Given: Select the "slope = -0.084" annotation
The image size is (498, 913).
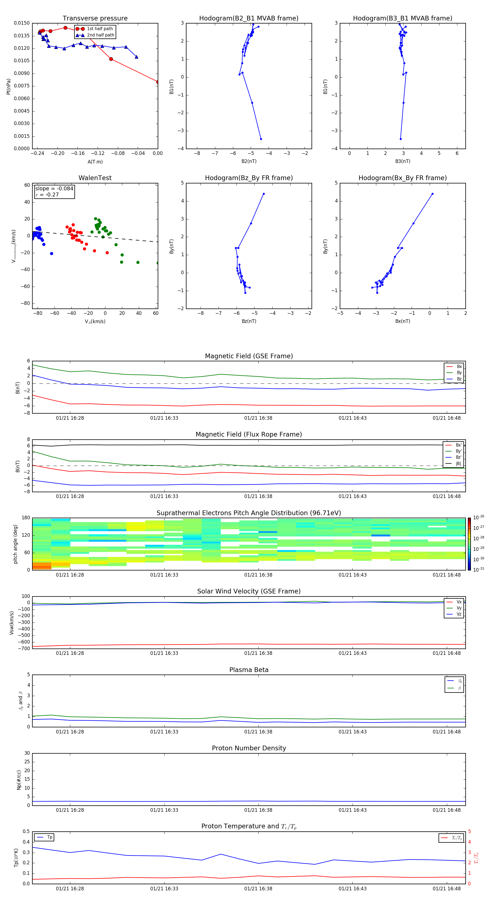Looking at the screenshot, I should (x=54, y=189).
